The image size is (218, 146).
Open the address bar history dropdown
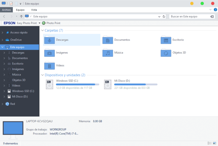click(x=159, y=16)
